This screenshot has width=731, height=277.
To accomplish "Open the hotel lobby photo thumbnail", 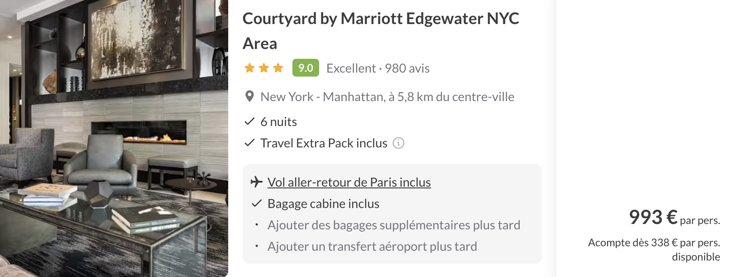I will click(x=114, y=138).
